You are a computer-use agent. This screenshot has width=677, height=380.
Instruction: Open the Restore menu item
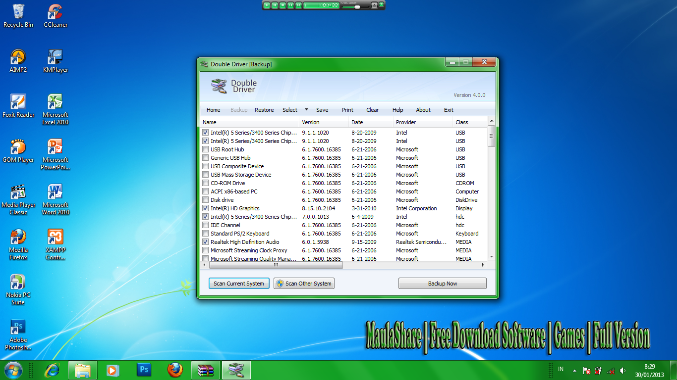(x=264, y=110)
